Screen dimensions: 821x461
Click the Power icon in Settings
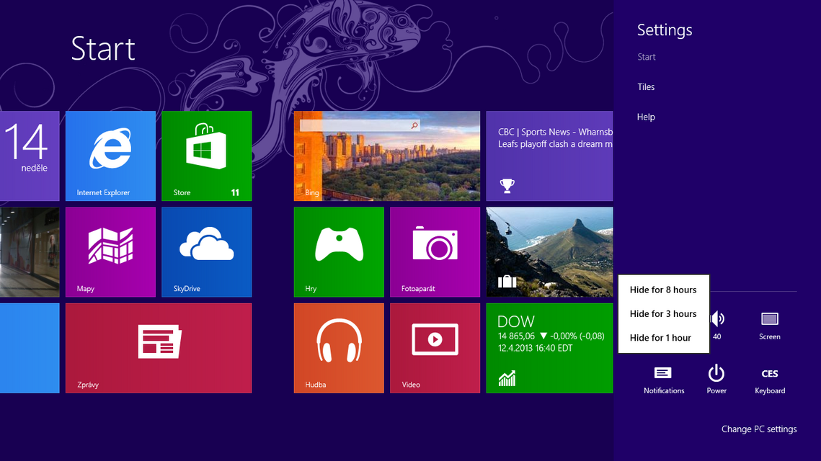716,379
